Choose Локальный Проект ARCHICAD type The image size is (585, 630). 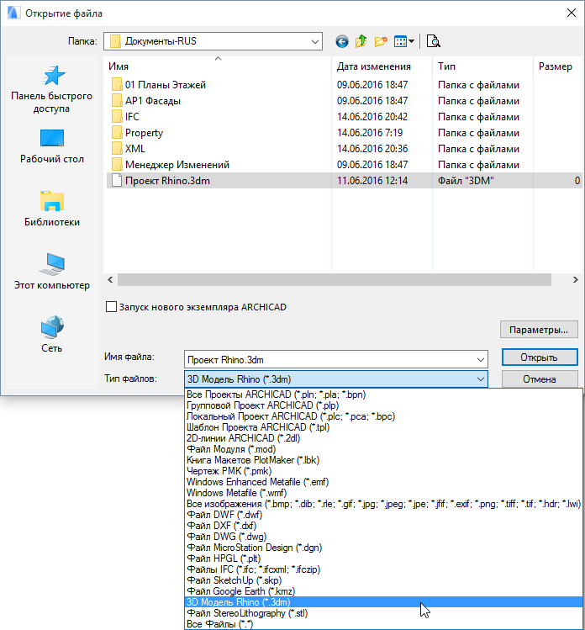tap(383, 416)
